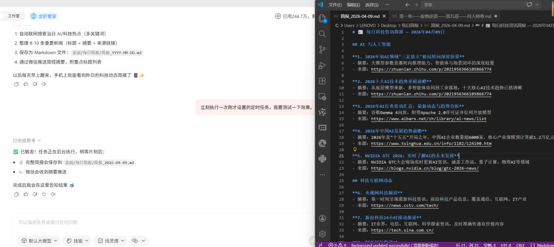This screenshot has height=247, width=554.
Task: Open the Manage gear icon in VS Code
Action: [x=322, y=234]
